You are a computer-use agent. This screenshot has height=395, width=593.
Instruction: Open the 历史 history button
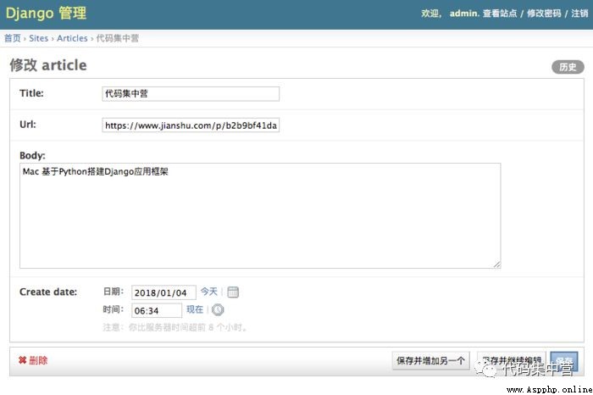568,67
